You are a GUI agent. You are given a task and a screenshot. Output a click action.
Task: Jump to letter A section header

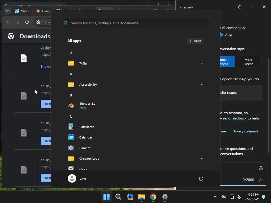71,74
